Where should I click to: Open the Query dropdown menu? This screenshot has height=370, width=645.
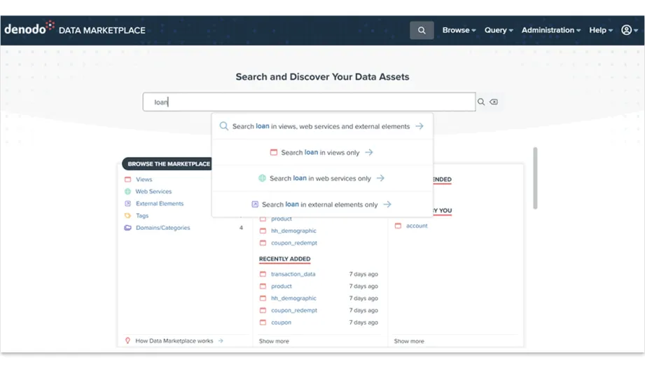pos(499,30)
